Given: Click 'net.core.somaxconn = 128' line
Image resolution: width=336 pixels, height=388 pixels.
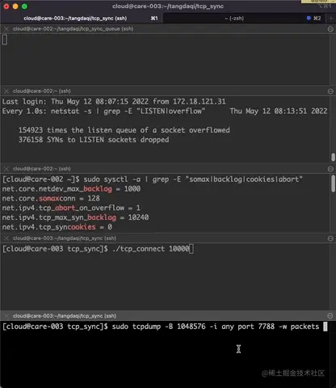Looking at the screenshot, I should click(51, 199).
